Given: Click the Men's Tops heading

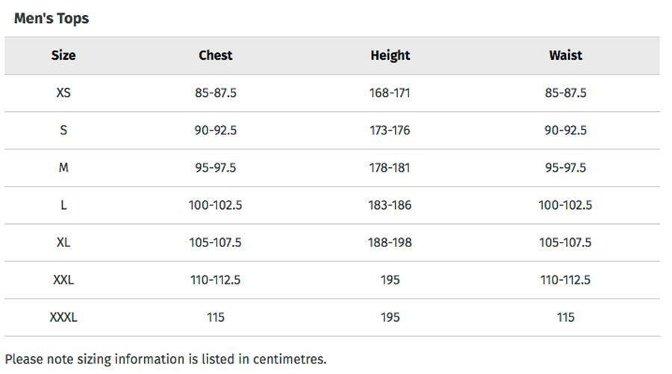Looking at the screenshot, I should click(x=52, y=19).
